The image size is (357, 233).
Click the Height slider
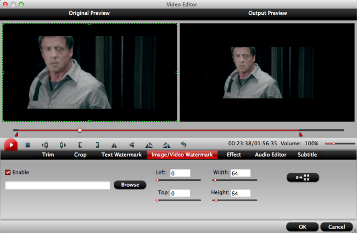(235, 200)
